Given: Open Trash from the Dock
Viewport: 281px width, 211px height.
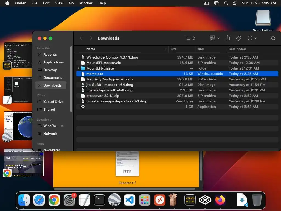Looking at the screenshot, I should (257, 200).
